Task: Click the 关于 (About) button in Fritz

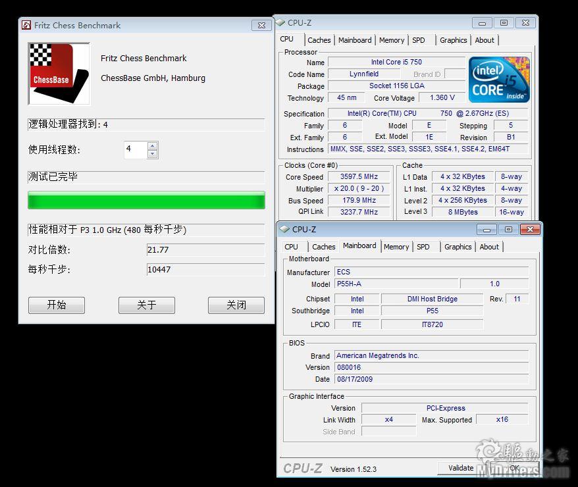Action: [x=146, y=305]
